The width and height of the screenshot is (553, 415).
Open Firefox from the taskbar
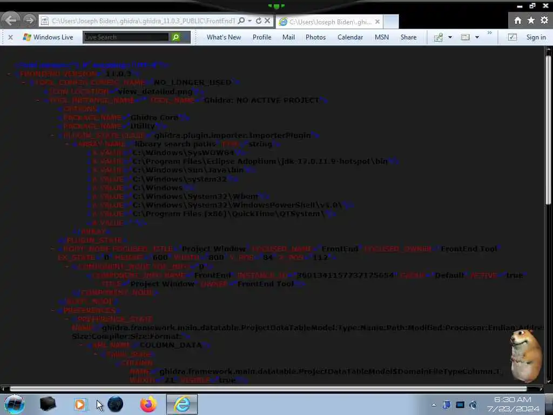click(148, 404)
